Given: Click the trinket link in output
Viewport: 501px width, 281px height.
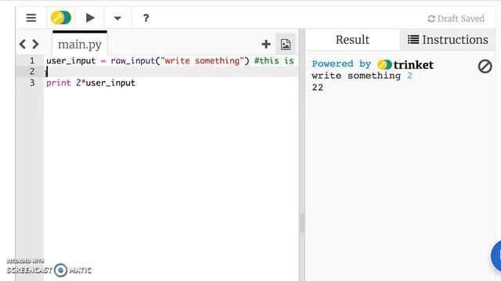Looking at the screenshot, I should 405,65.
